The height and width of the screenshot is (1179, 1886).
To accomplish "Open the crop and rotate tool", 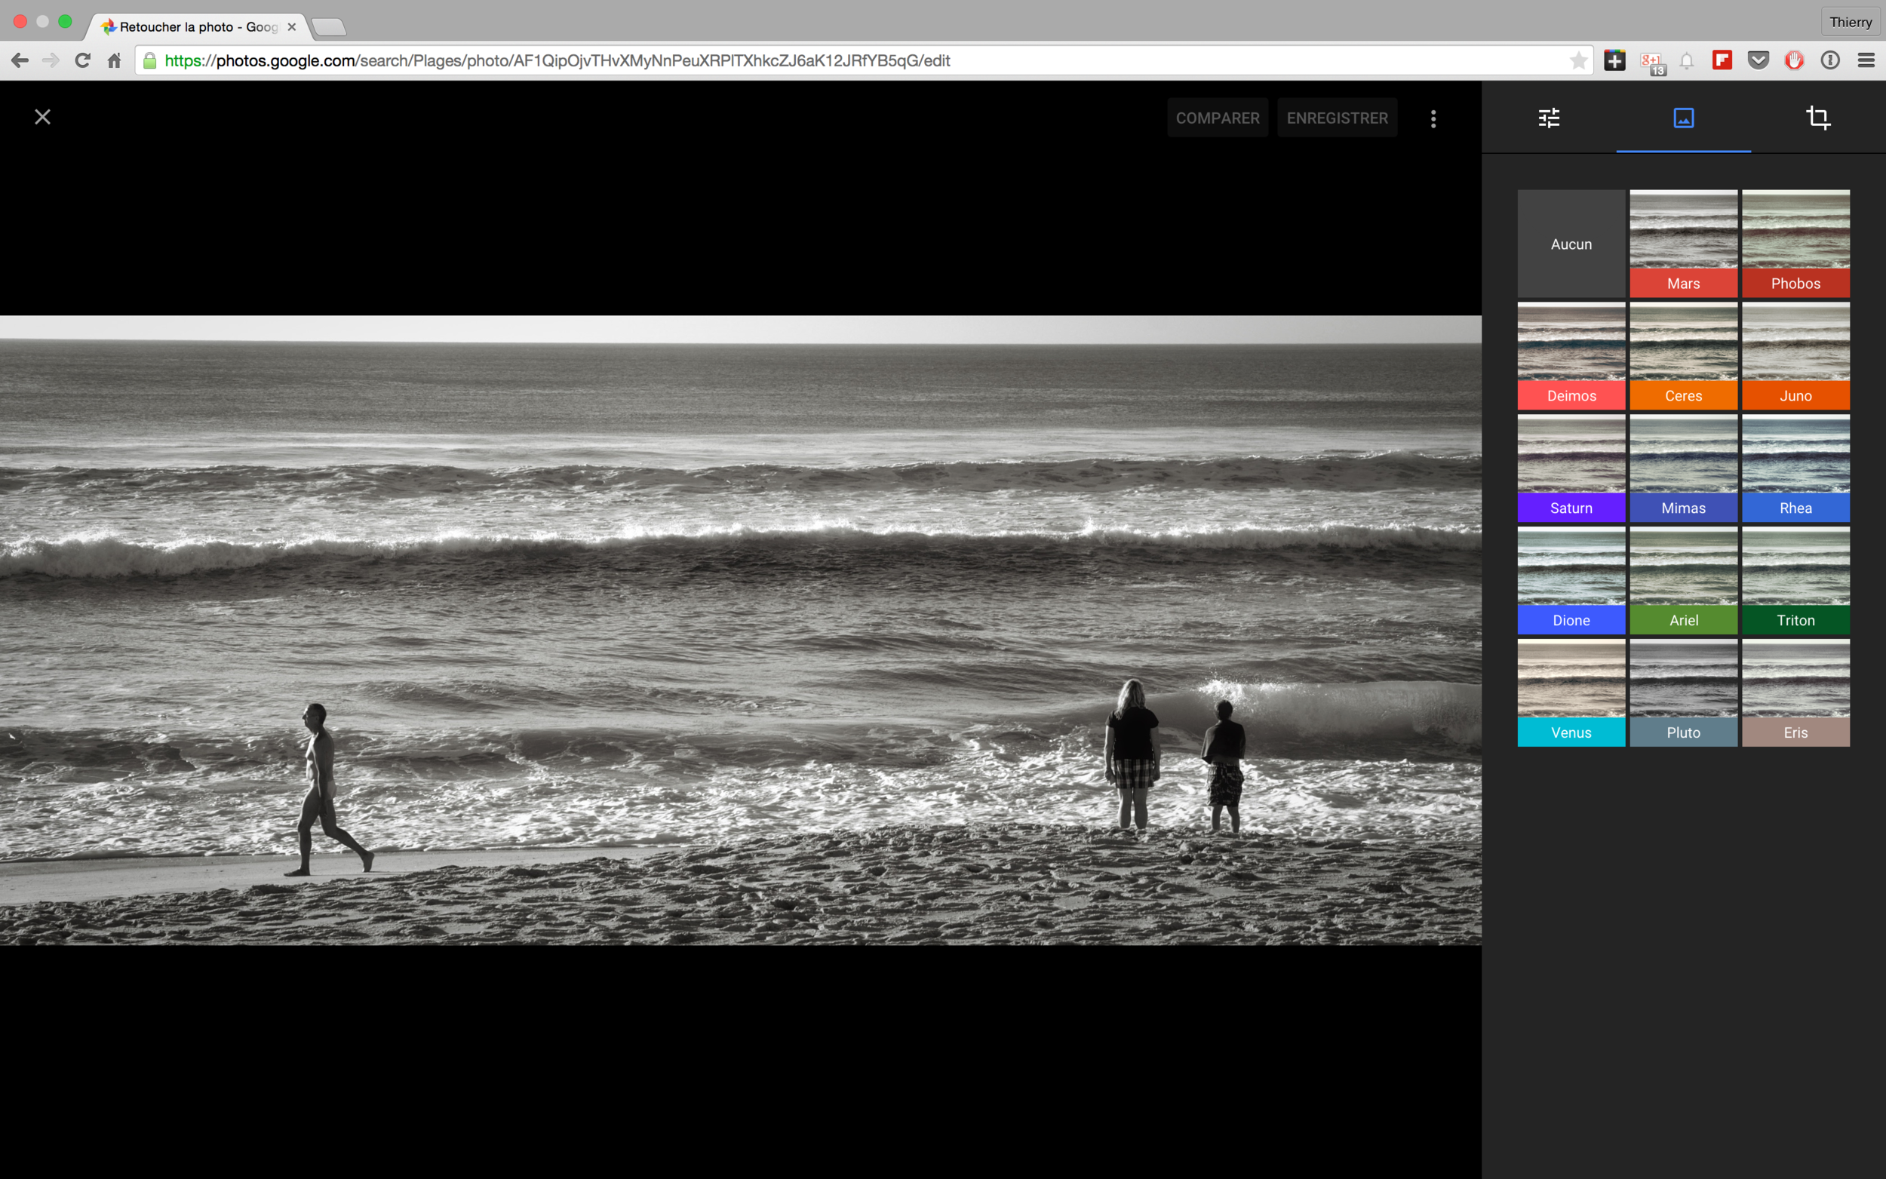I will coord(1817,118).
